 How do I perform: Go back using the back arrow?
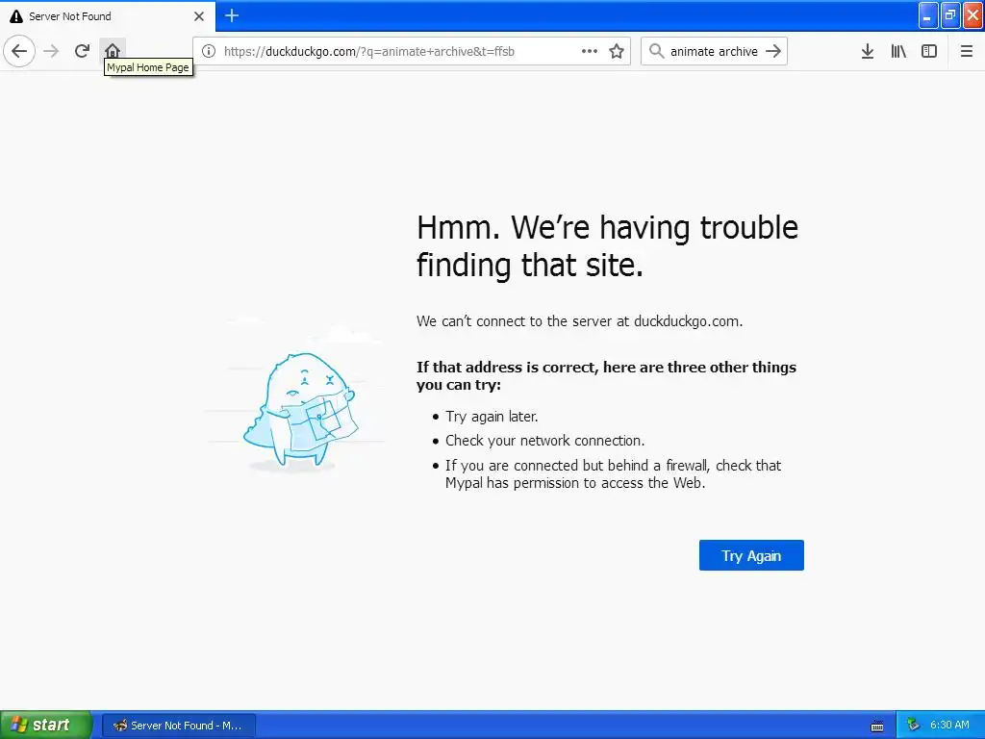[x=19, y=51]
